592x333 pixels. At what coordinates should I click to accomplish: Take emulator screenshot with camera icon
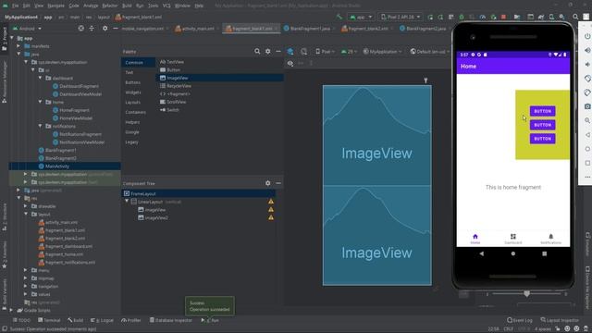[587, 106]
